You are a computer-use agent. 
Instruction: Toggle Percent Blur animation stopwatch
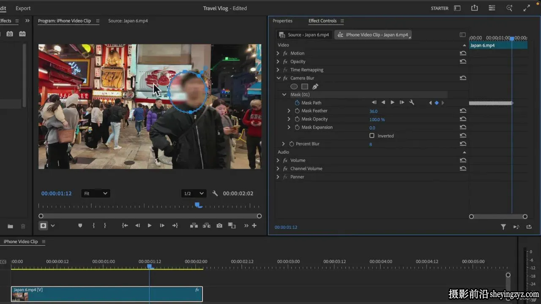292,144
